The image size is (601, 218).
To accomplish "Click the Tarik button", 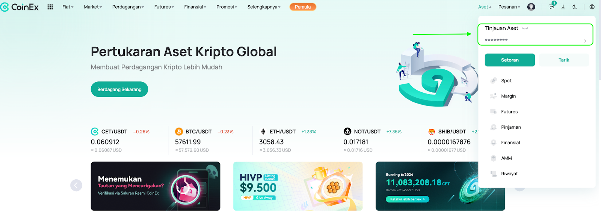I will coord(564,60).
